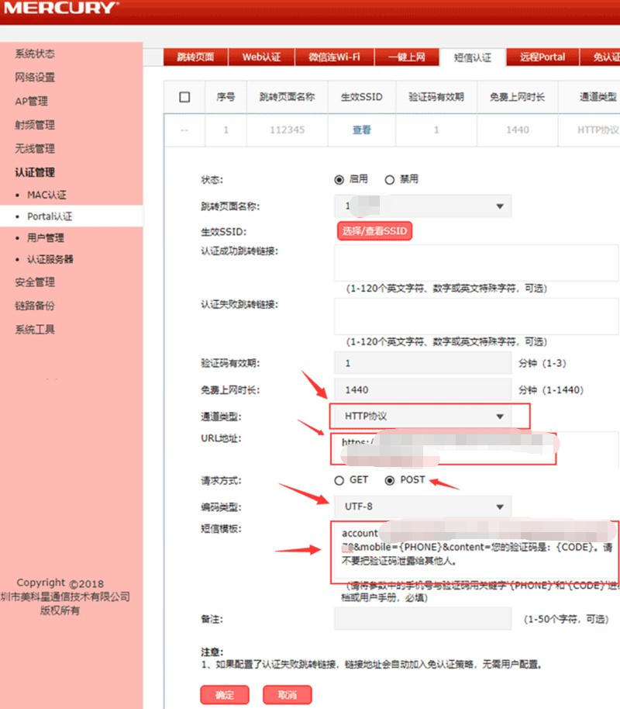This screenshot has height=709, width=620.
Task: Open the 编码类型 UTF-8 dropdown
Action: [x=423, y=507]
